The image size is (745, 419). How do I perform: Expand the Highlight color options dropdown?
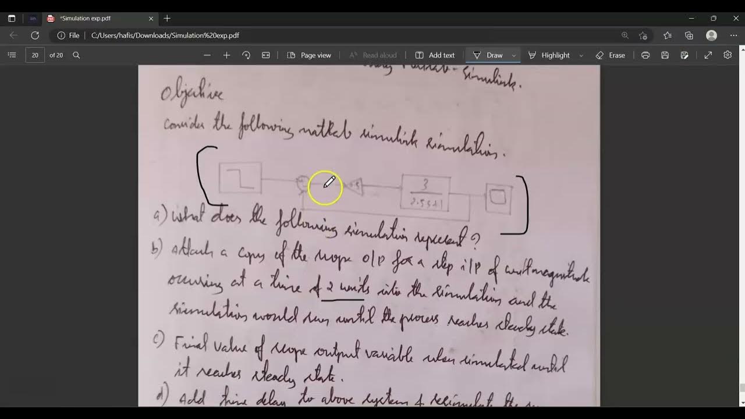pyautogui.click(x=581, y=55)
